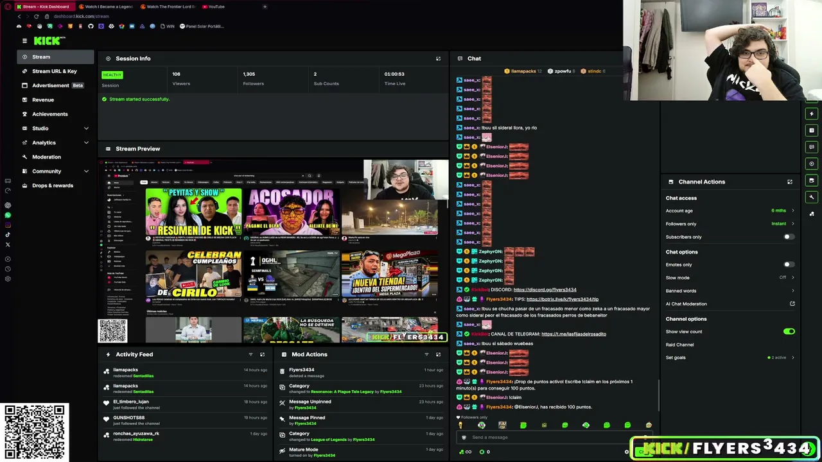Open the Stream page in sidebar

(56, 57)
